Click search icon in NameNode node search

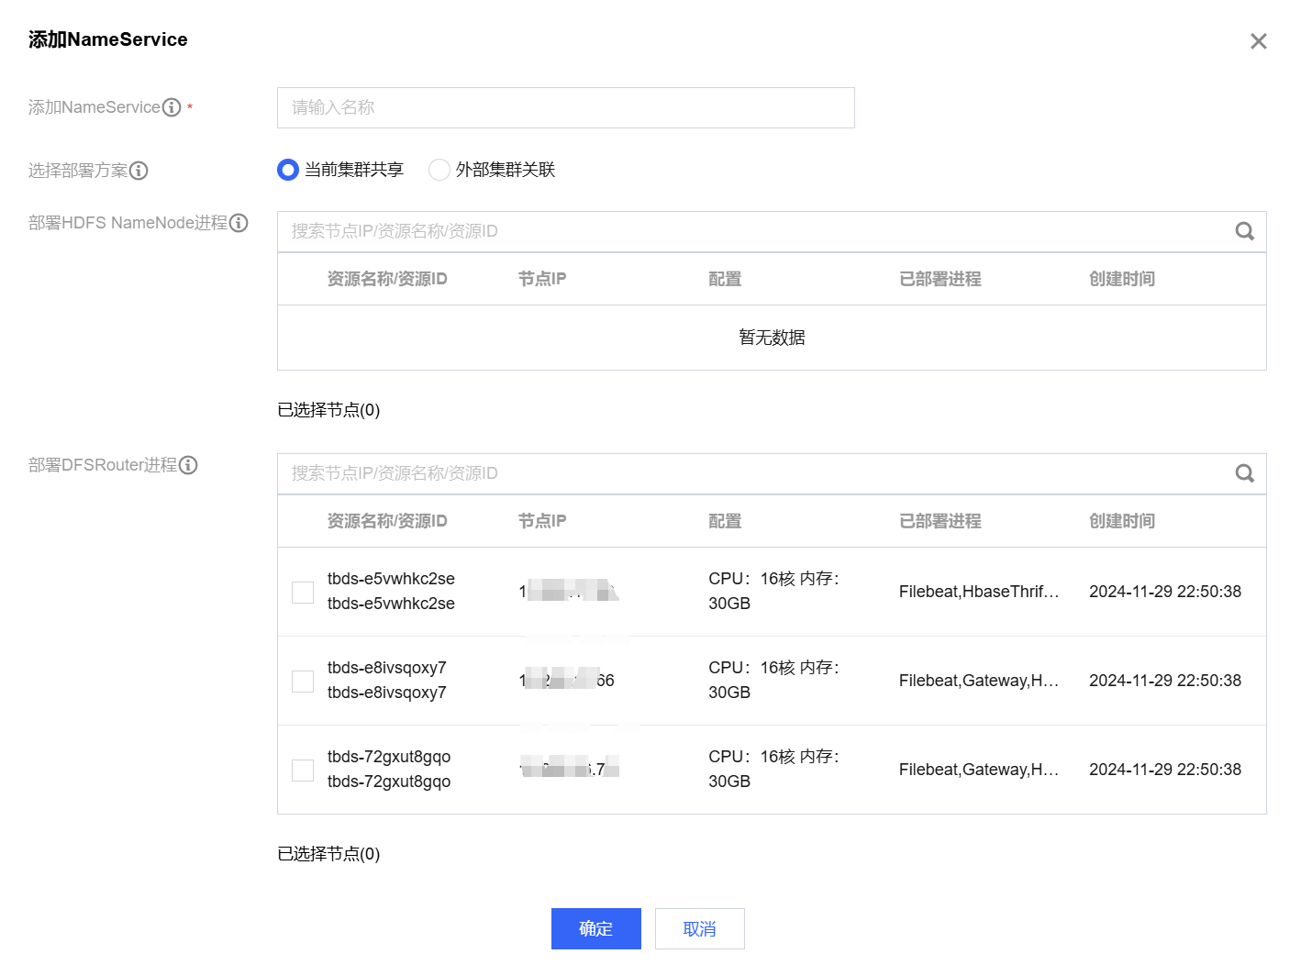[x=1244, y=231]
